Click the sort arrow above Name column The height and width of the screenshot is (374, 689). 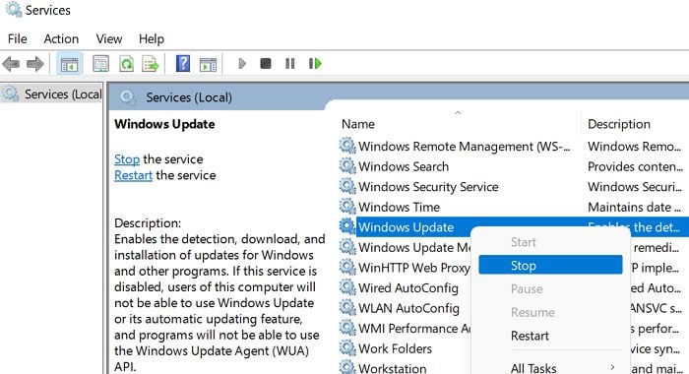pyautogui.click(x=458, y=113)
